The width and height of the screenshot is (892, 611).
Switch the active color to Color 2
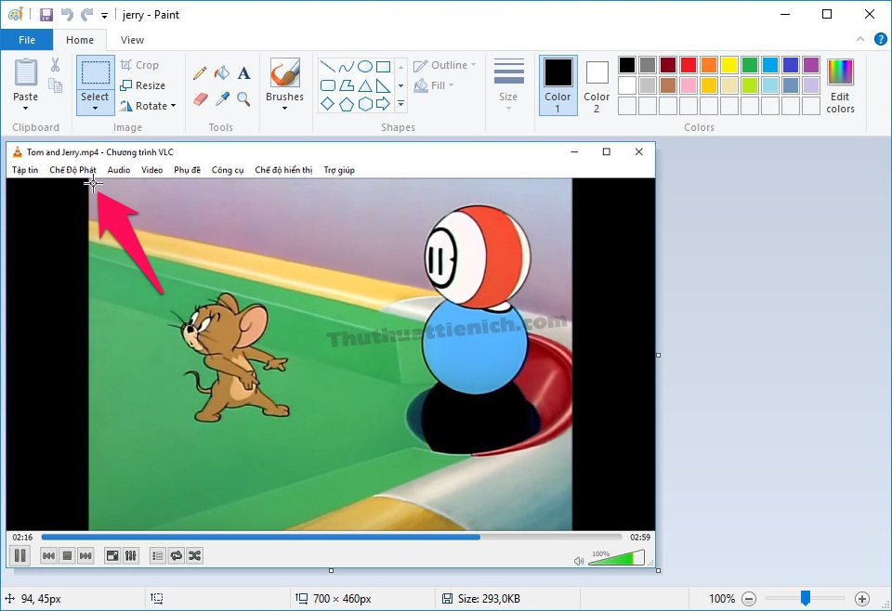pyautogui.click(x=597, y=84)
